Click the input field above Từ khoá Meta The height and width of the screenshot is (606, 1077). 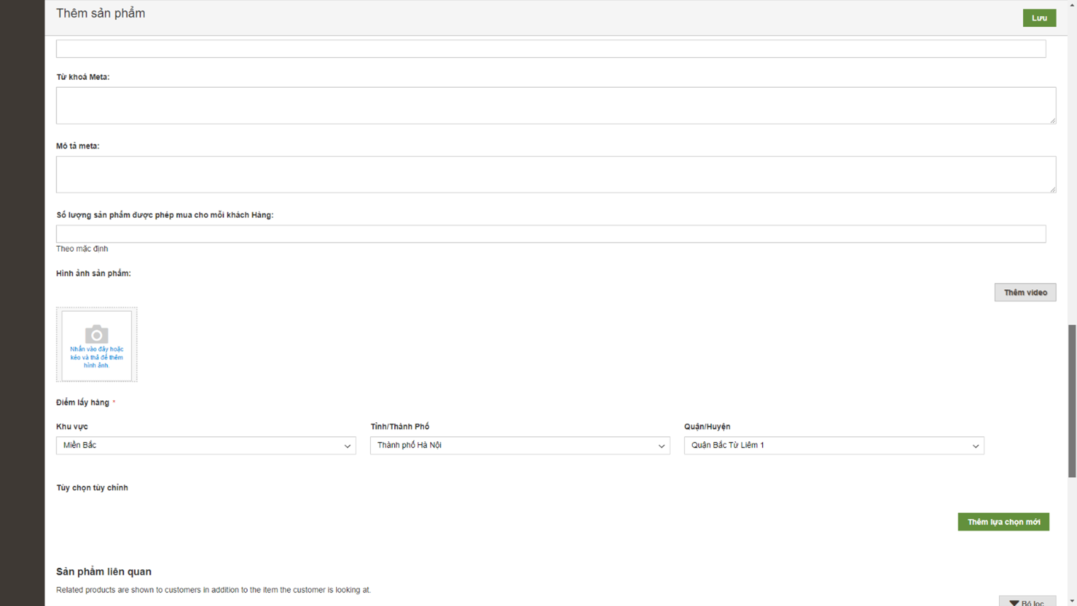coord(551,49)
